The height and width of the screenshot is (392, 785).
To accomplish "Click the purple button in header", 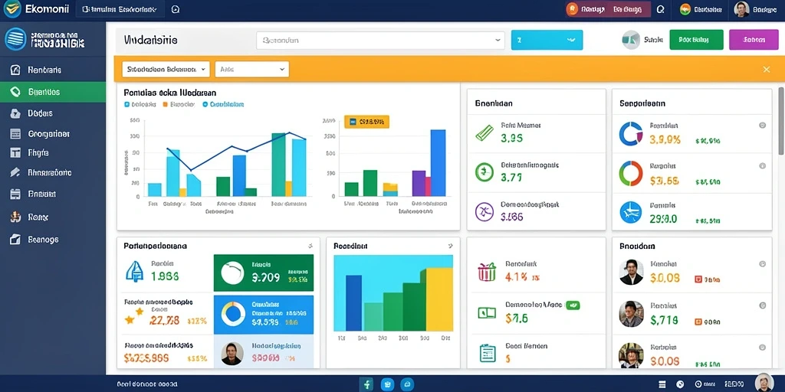I will coord(754,40).
